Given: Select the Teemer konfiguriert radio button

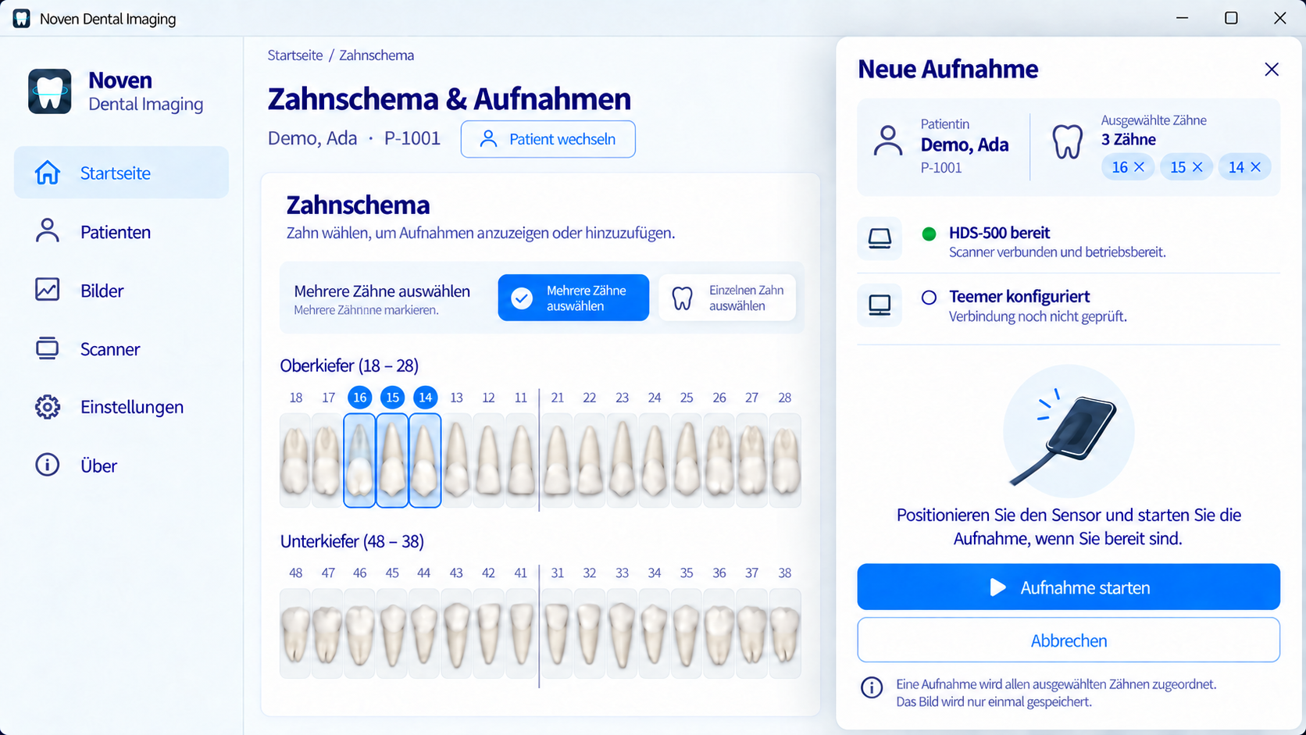Looking at the screenshot, I should point(929,297).
